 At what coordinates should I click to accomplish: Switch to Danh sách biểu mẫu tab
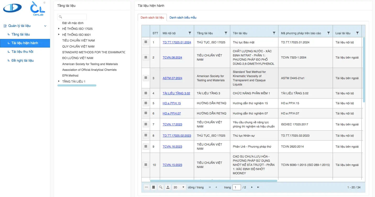183,18
